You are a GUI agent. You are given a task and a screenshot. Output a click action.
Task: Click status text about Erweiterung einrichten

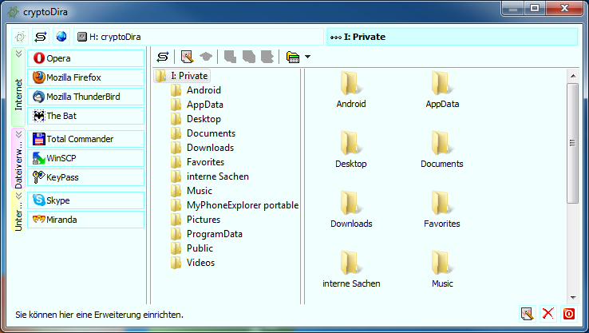point(99,315)
